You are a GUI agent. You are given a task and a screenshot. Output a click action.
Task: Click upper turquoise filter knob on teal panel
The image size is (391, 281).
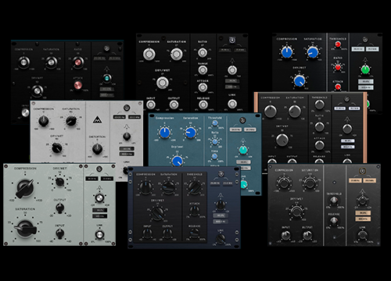coord(243,150)
